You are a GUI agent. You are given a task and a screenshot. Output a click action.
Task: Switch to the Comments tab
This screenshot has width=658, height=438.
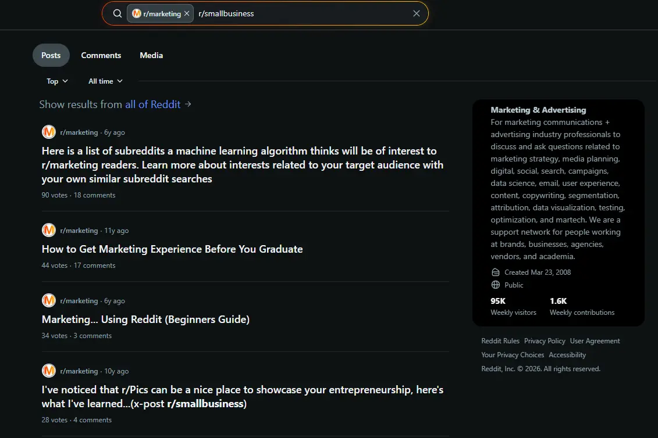101,55
